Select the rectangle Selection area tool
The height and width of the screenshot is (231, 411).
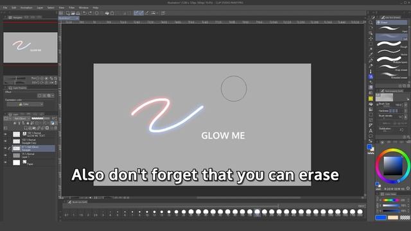click(x=371, y=44)
